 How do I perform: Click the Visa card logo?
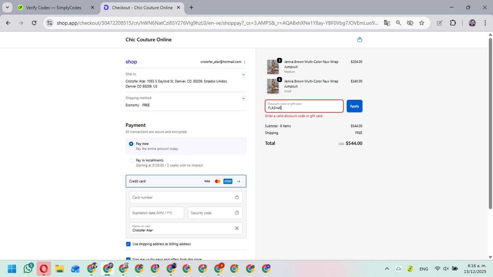[x=207, y=181]
